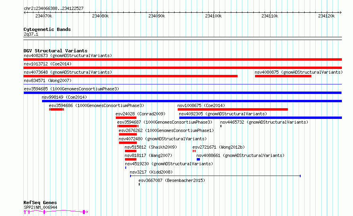Open the nsv1013712 (Coe2014) label
The width and height of the screenshot is (353, 216).
pyautogui.click(x=48, y=64)
